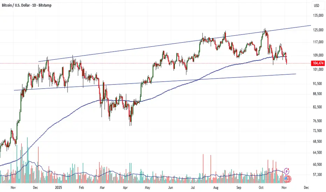Click the purple lightning bolt event icon
The width and height of the screenshot is (326, 192).
pyautogui.click(x=287, y=171)
